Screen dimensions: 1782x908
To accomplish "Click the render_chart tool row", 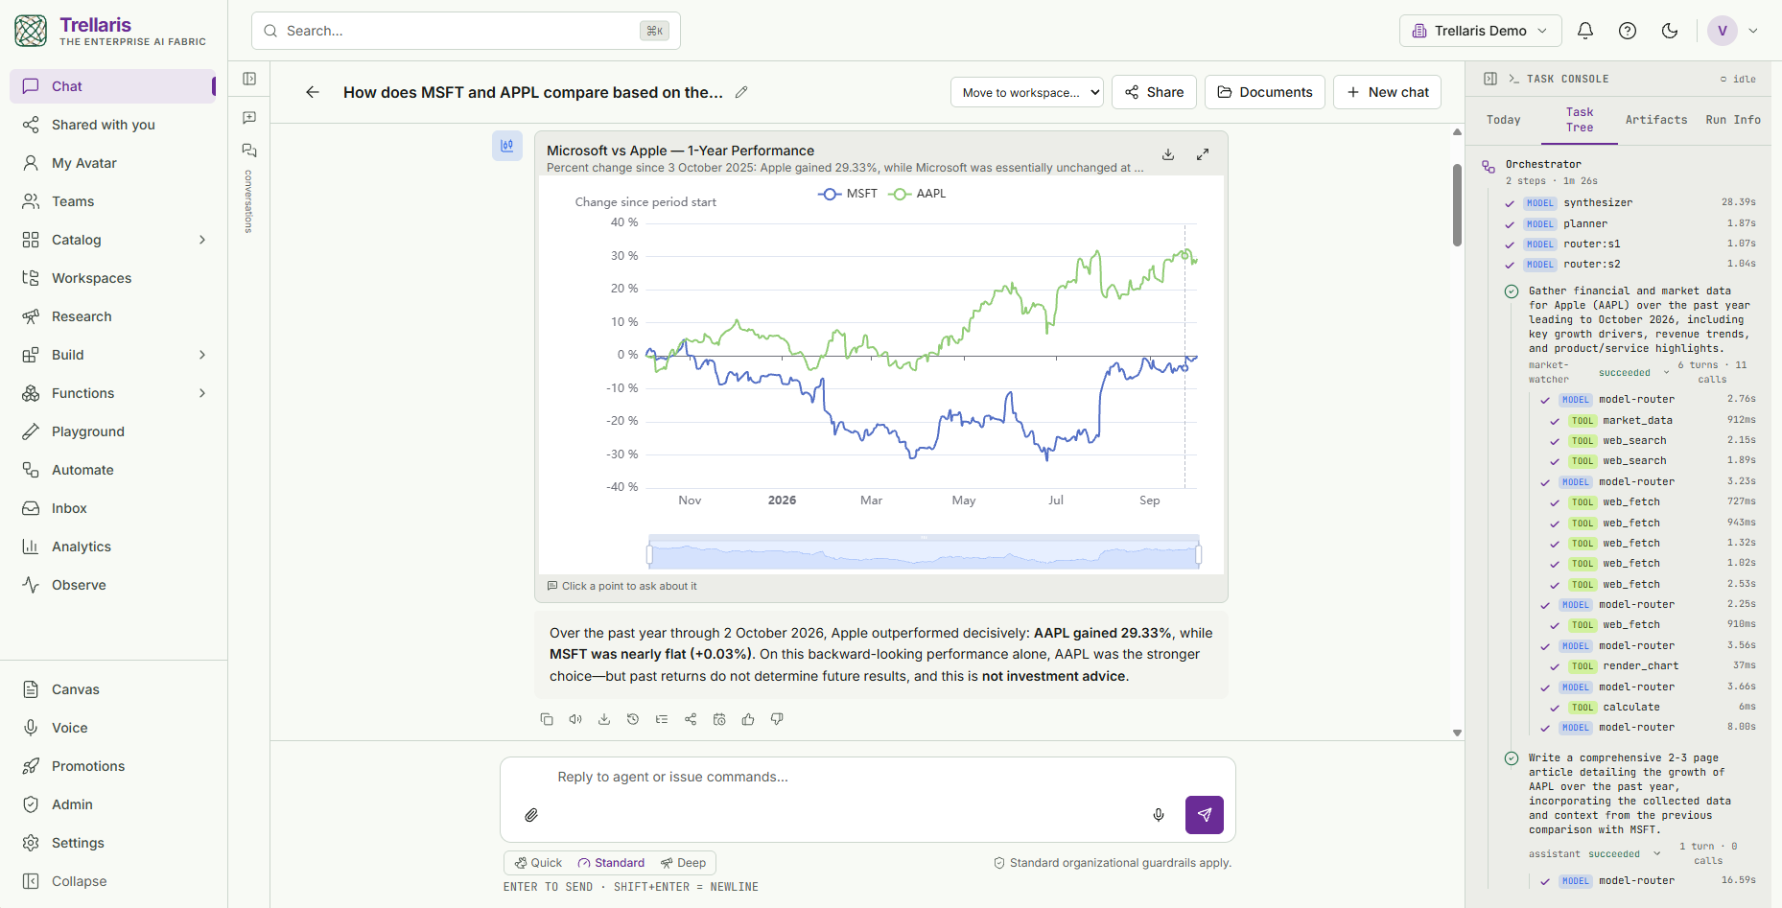I will [1653, 666].
